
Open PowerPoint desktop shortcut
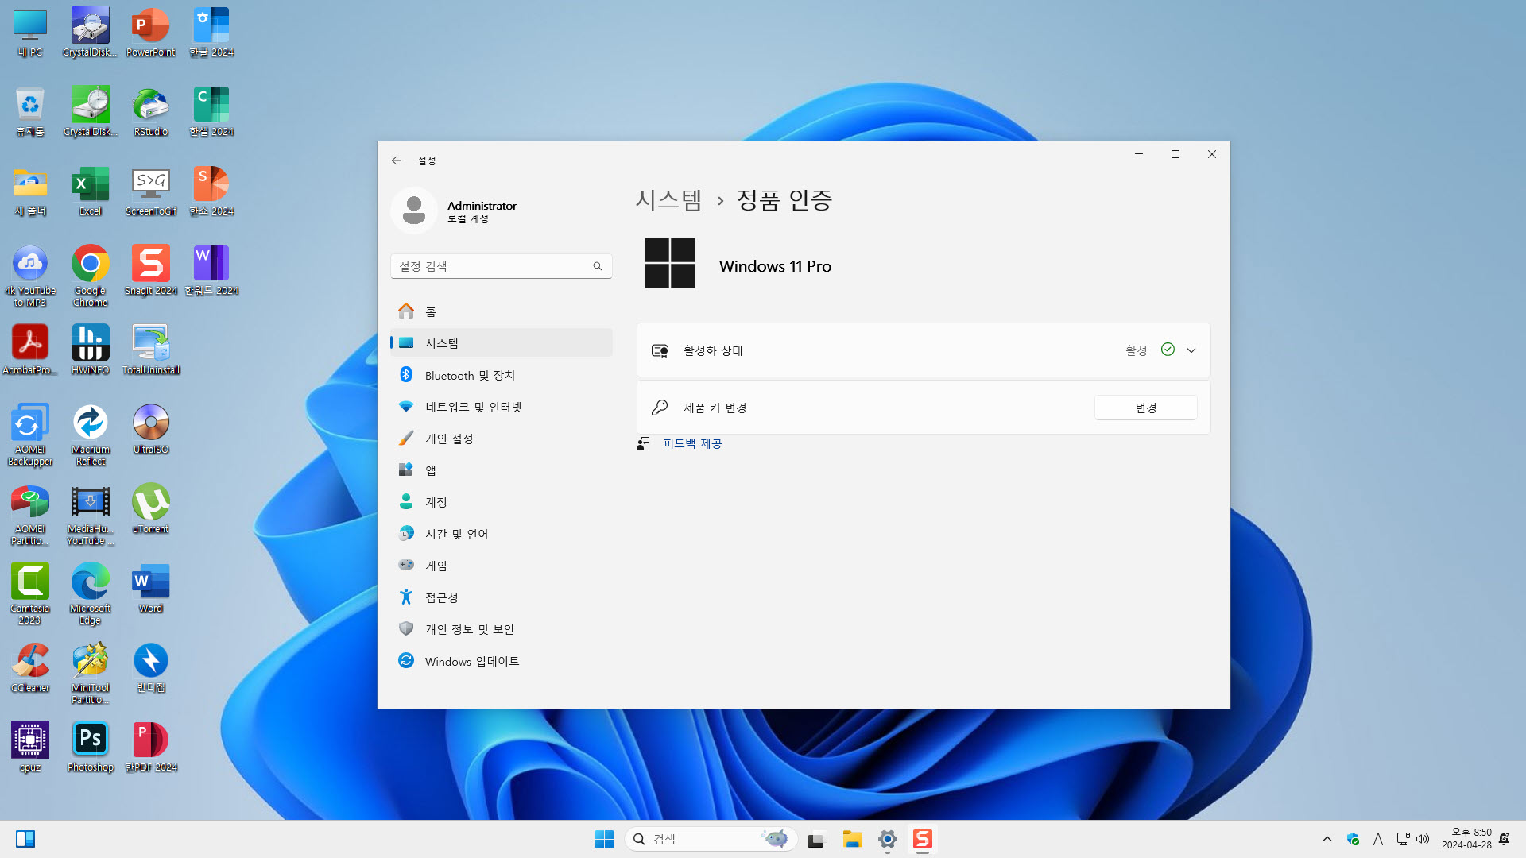click(150, 32)
